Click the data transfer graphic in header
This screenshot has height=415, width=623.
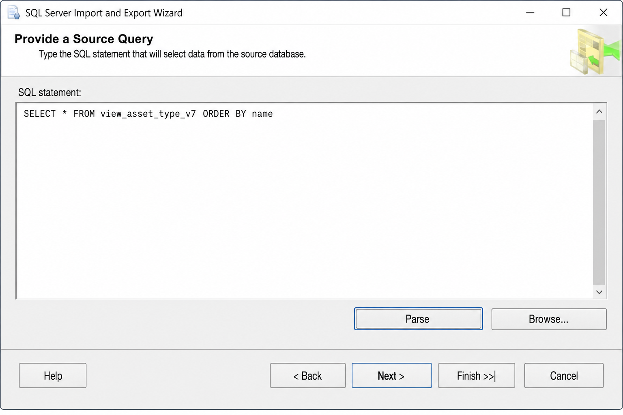click(595, 52)
